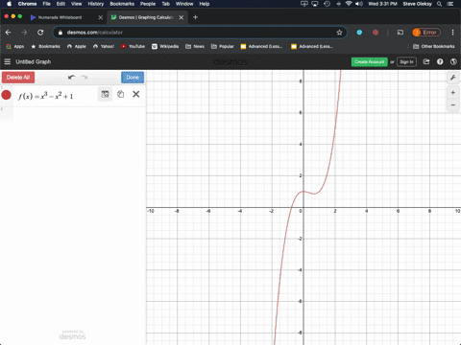Click the Delete All button
Screen dimensions: 461x345
click(x=18, y=78)
